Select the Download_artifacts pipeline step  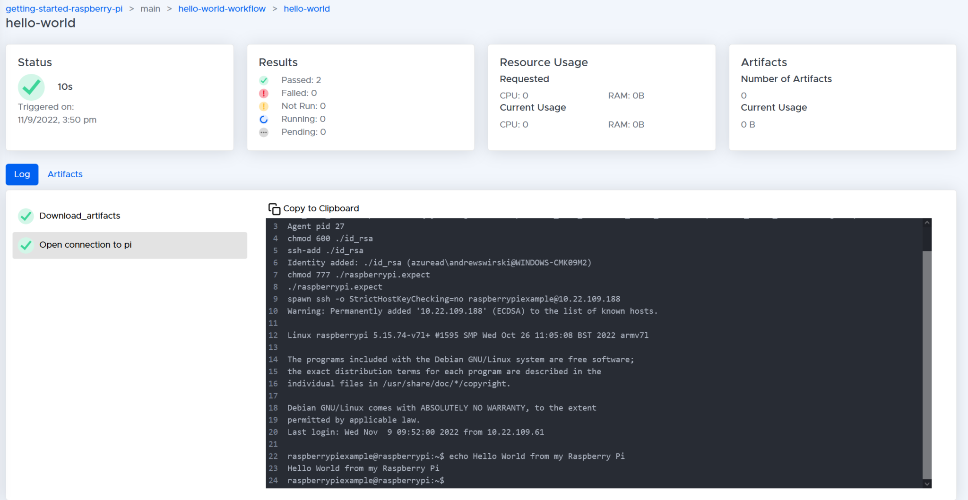click(x=79, y=216)
